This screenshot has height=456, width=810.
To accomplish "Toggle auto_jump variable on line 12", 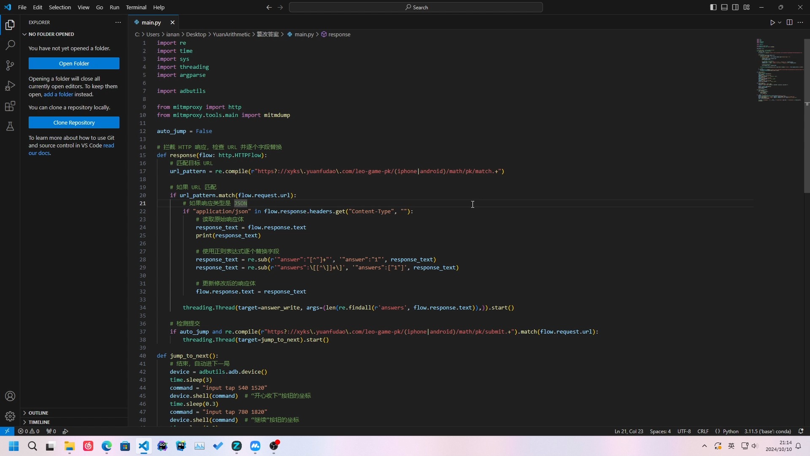I will (203, 131).
